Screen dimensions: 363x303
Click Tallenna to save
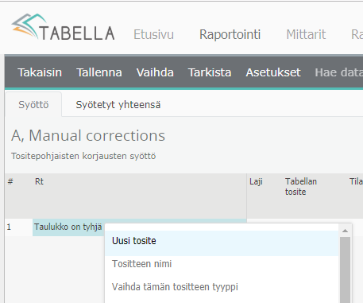[99, 72]
